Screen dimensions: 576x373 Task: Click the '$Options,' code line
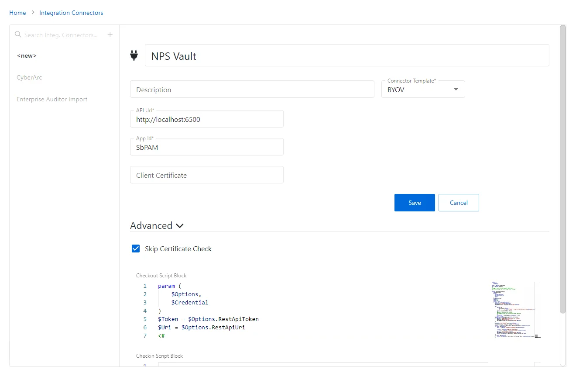[186, 294]
